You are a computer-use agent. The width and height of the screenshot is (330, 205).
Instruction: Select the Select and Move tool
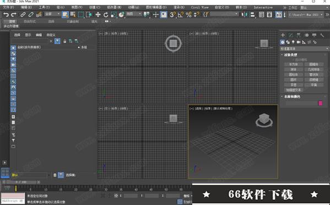(98, 14)
